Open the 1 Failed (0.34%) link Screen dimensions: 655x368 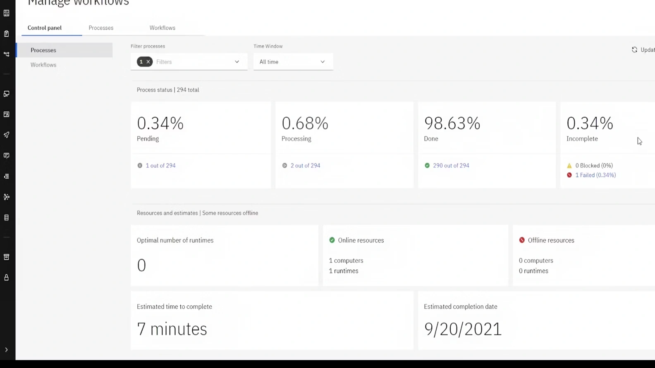tap(595, 175)
